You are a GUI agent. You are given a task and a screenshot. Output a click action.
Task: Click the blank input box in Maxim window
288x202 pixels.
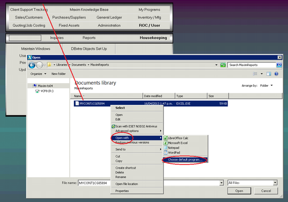click(25, 38)
